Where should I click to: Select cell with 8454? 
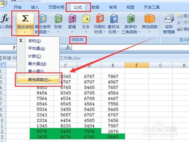coord(42,93)
